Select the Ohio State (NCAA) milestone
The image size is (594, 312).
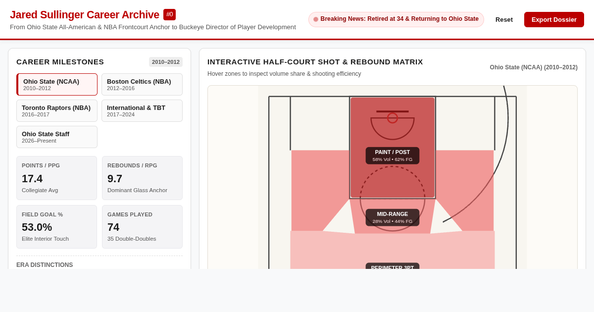57,85
